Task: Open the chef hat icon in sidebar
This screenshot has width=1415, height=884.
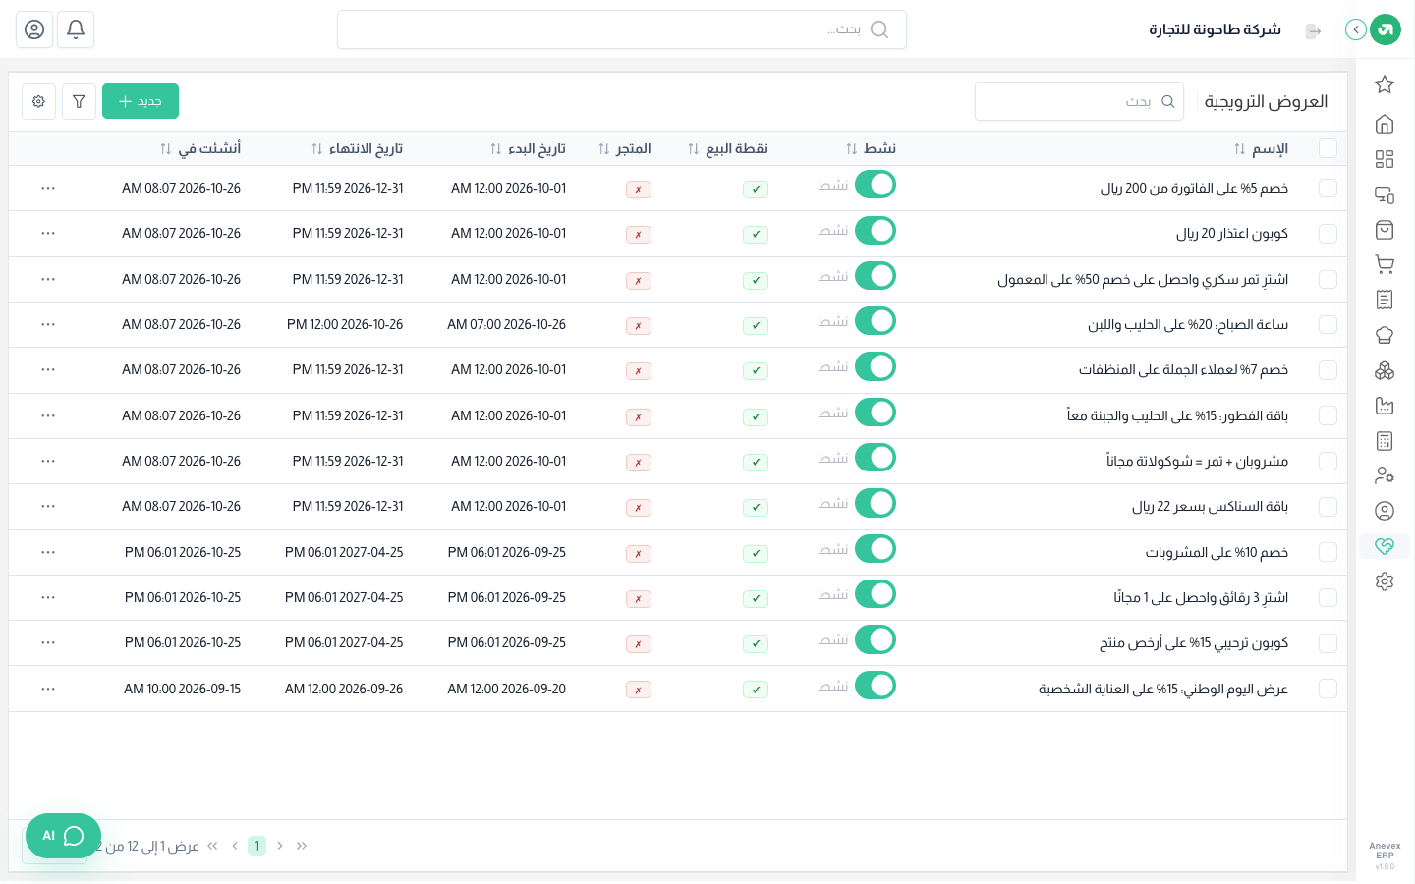Action: tap(1385, 335)
